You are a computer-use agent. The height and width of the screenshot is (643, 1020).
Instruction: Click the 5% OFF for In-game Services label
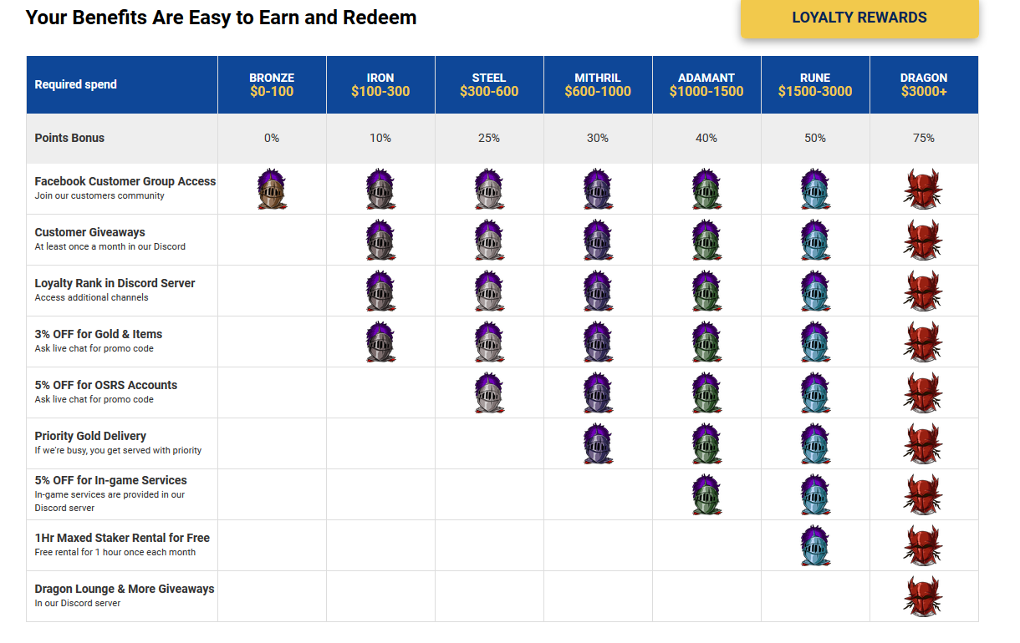point(111,480)
